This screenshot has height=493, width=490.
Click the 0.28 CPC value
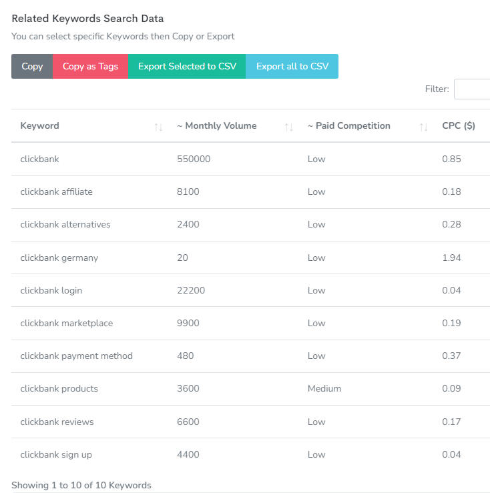click(451, 225)
